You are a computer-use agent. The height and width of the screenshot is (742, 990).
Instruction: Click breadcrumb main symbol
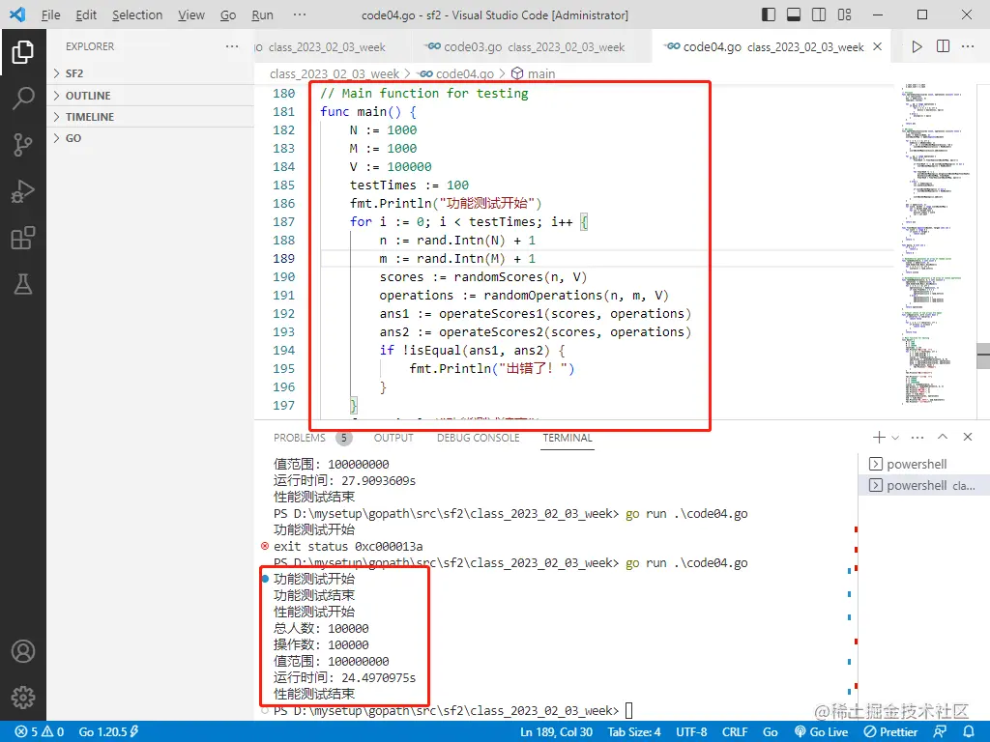534,73
